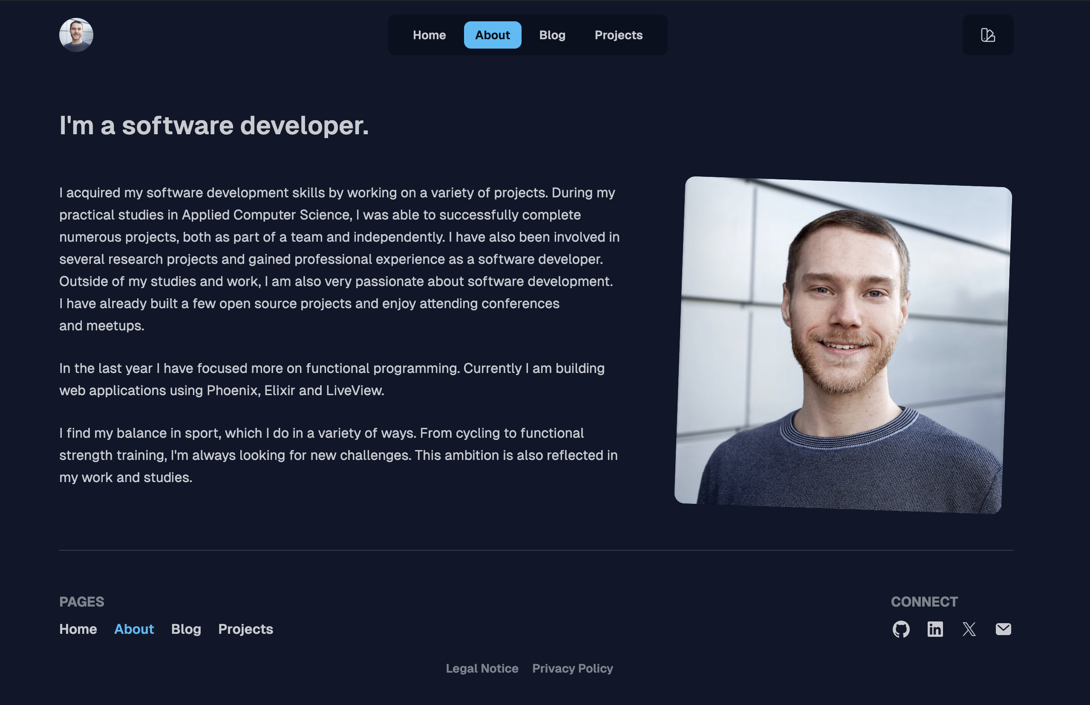
Task: Click the email envelope icon
Action: click(x=1003, y=629)
